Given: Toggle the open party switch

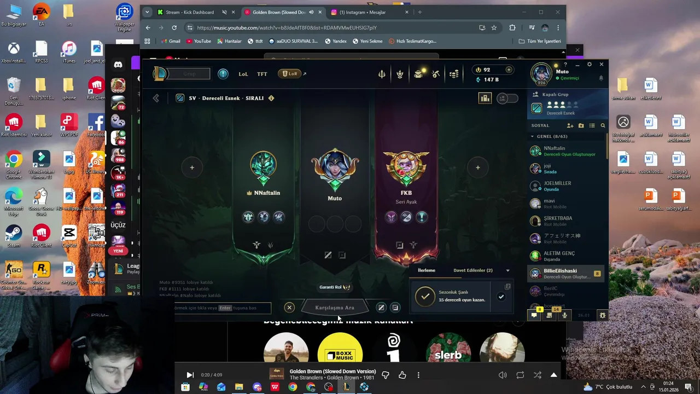Looking at the screenshot, I should point(507,98).
